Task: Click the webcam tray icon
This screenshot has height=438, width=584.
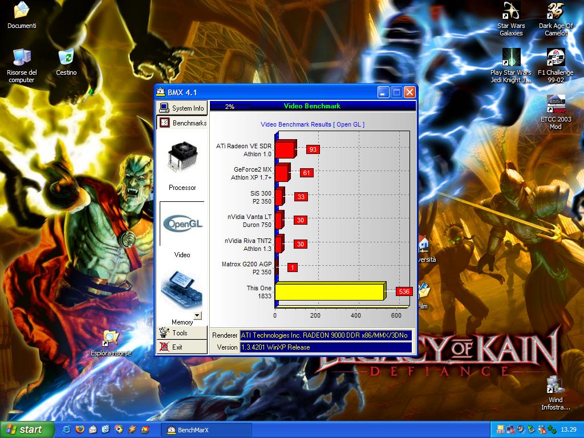Action: coord(521,430)
